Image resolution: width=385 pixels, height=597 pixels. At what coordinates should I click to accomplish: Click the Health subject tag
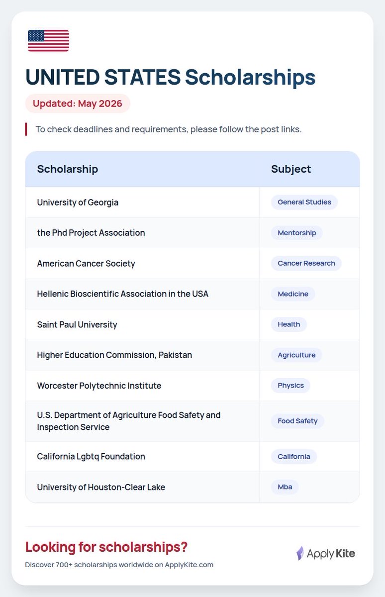click(289, 324)
